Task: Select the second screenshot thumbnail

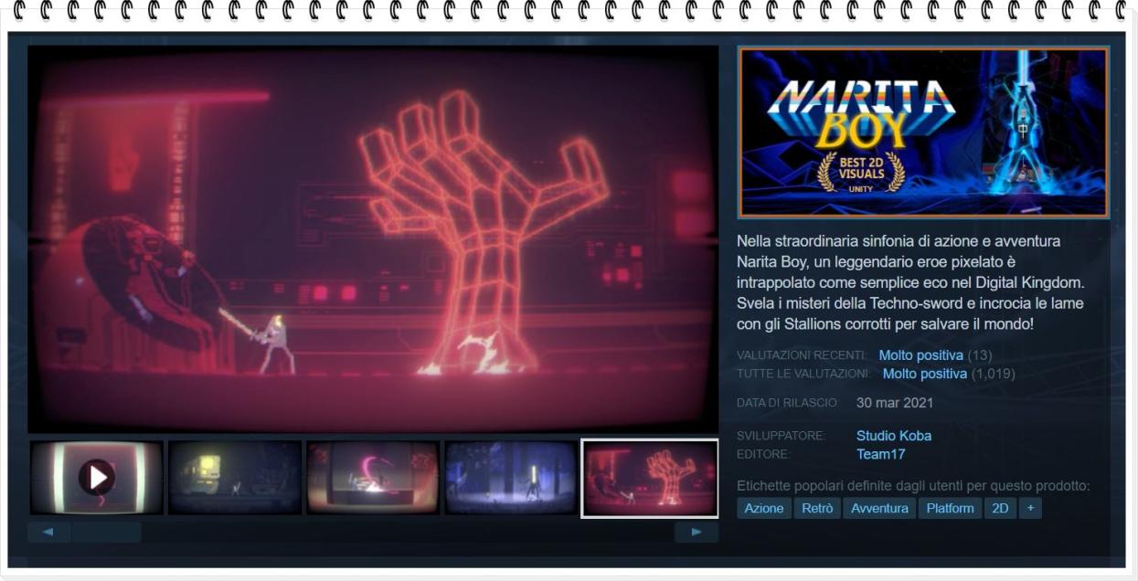Action: coord(235,478)
